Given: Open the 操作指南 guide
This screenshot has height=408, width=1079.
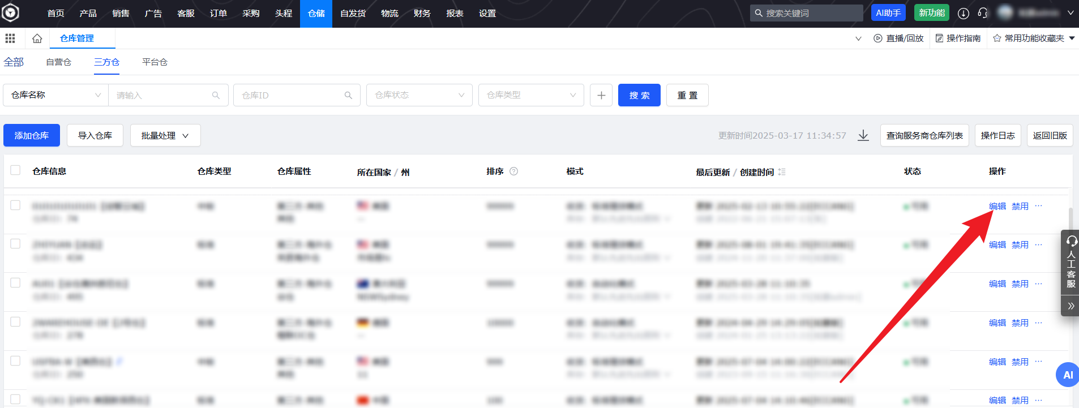Looking at the screenshot, I should (x=958, y=38).
